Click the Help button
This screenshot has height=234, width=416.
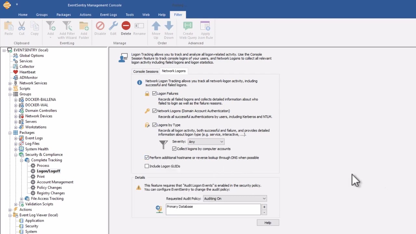268,223
